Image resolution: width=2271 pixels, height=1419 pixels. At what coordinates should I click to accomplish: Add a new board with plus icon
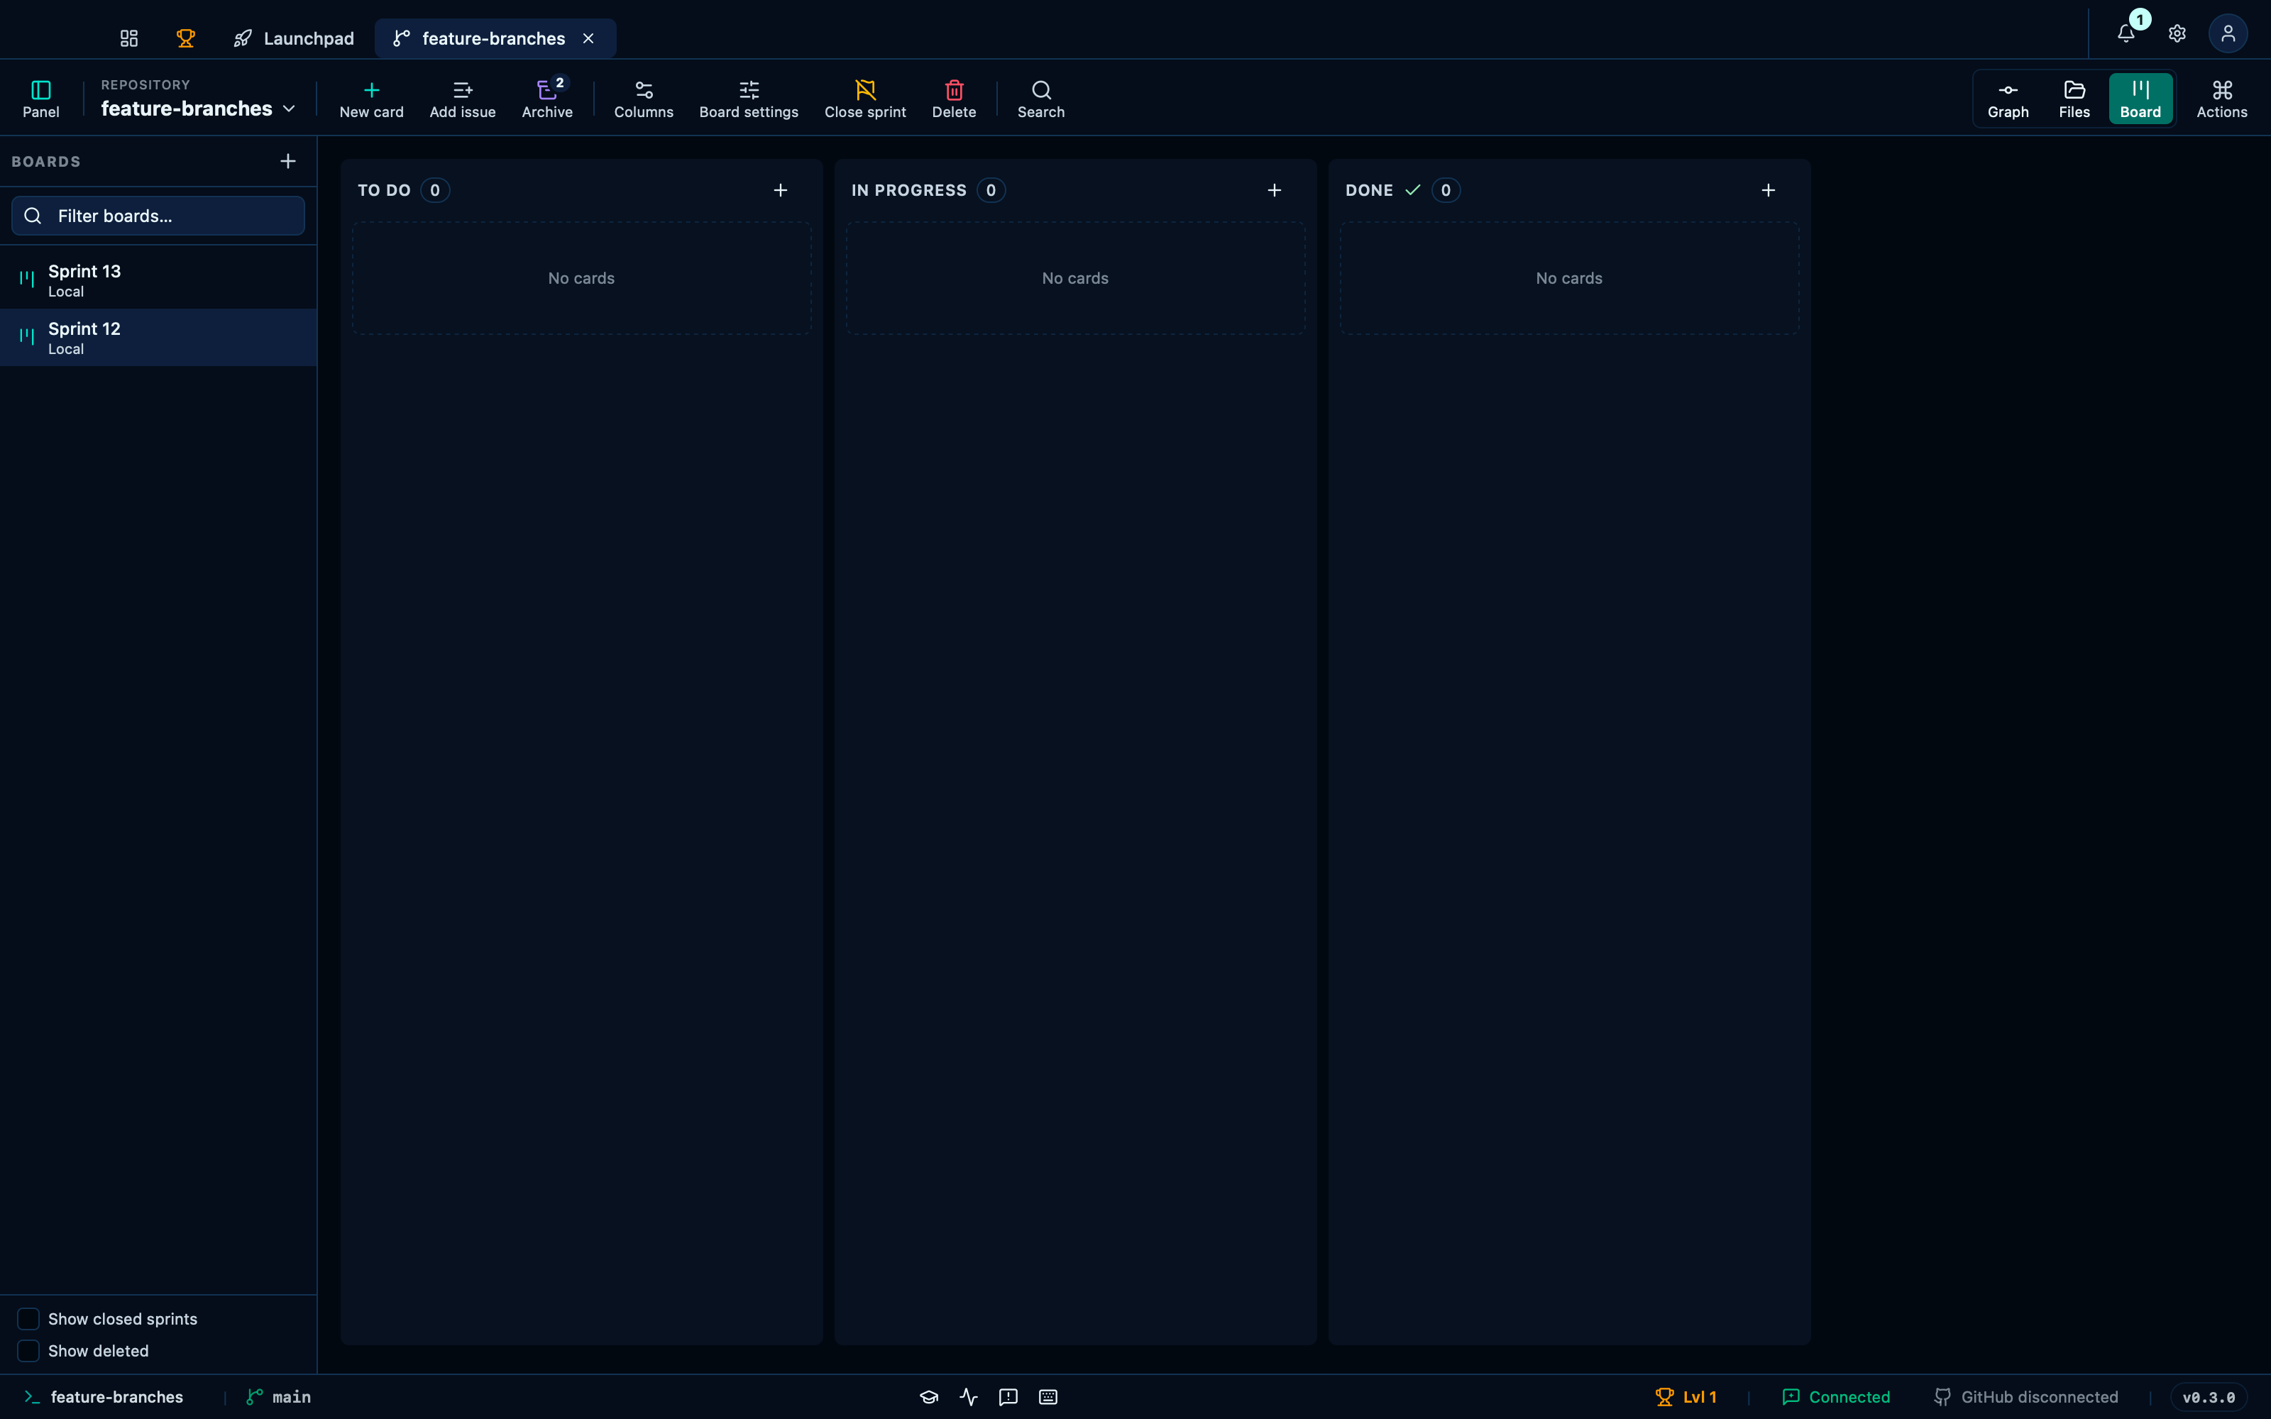pos(288,162)
